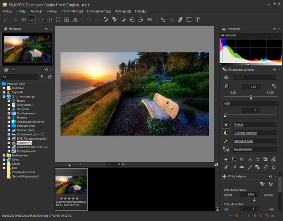Toggle the side-by-side compare view mode
Image resolution: width=283 pixels, height=221 pixels.
(49, 20)
